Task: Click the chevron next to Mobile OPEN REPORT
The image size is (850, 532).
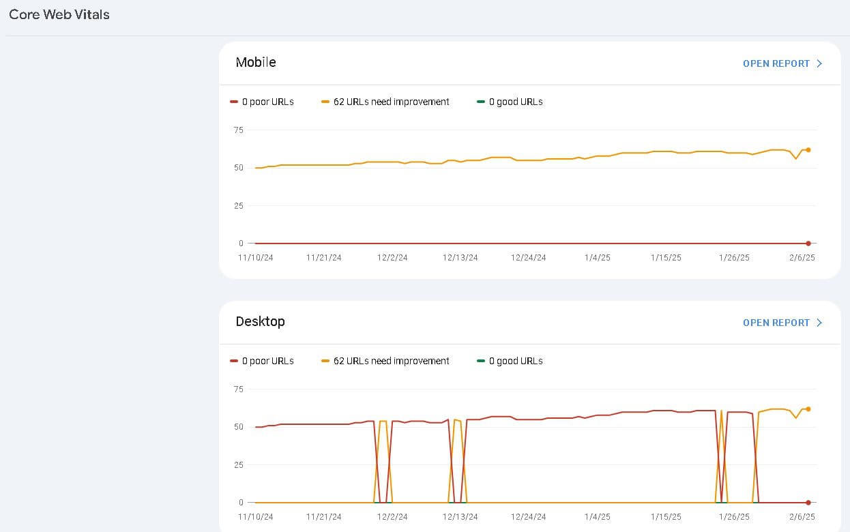Action: 819,63
